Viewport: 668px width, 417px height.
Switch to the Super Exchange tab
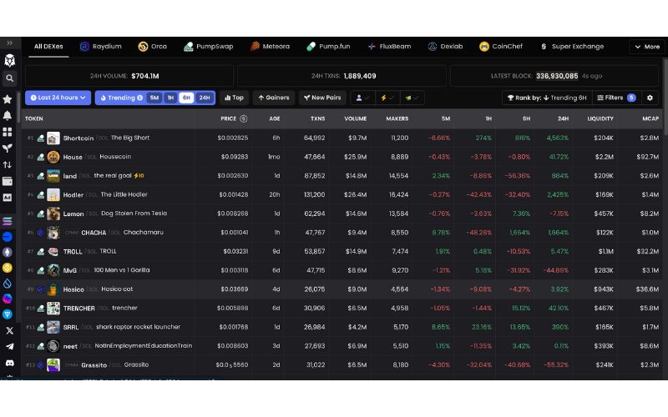point(572,47)
